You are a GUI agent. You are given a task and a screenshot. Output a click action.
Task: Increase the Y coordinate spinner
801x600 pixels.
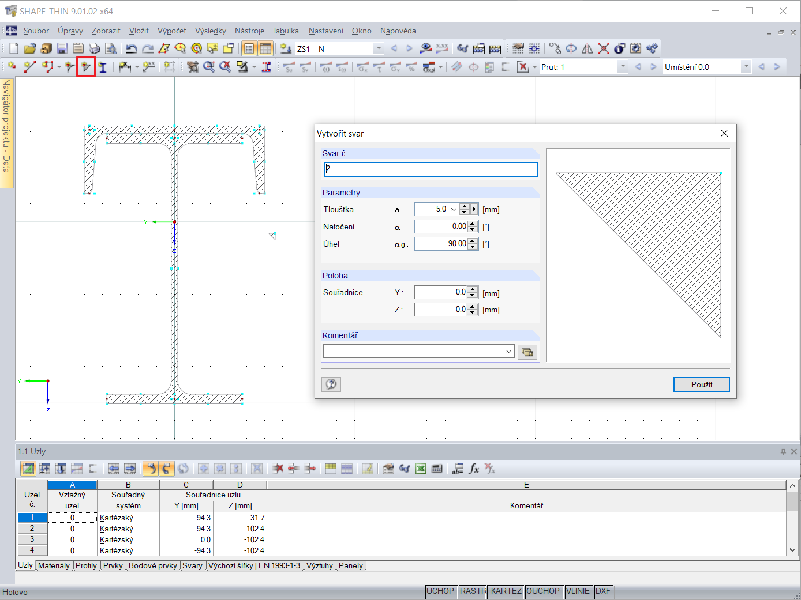click(473, 289)
